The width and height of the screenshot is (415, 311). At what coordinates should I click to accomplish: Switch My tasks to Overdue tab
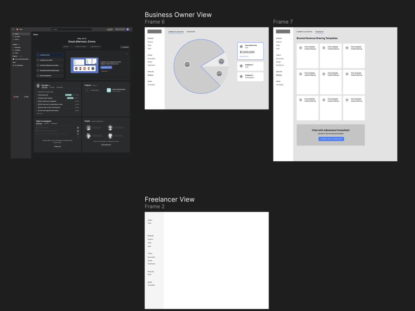pos(52,87)
